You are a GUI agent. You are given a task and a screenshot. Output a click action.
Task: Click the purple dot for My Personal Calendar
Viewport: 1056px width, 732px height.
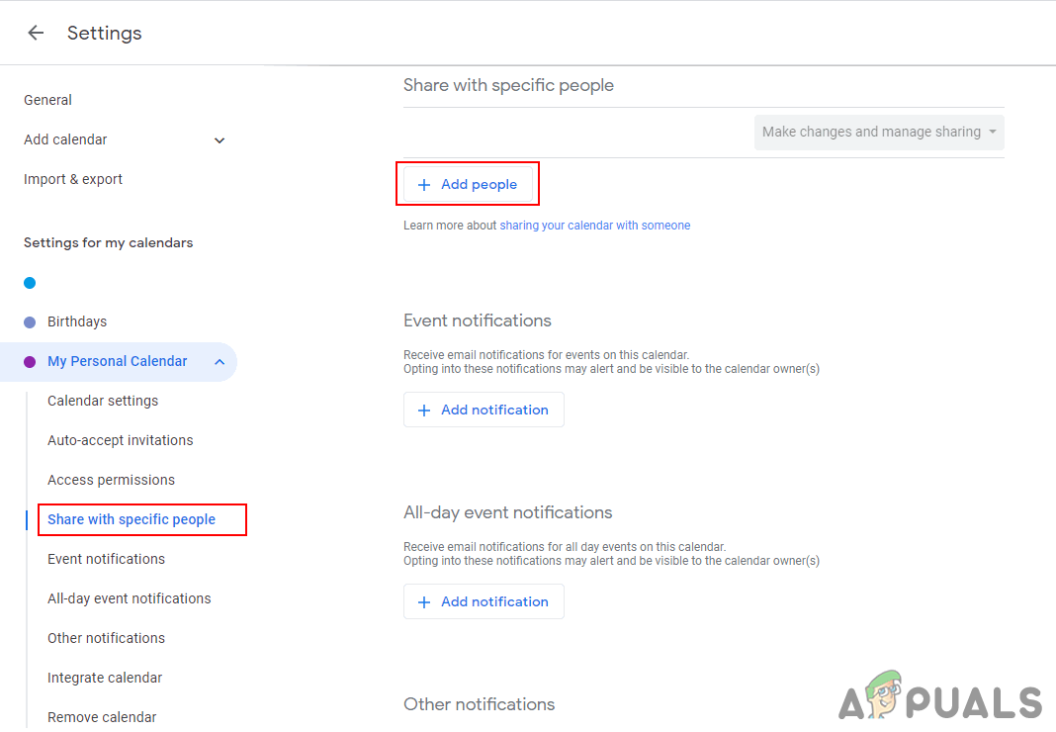click(30, 361)
